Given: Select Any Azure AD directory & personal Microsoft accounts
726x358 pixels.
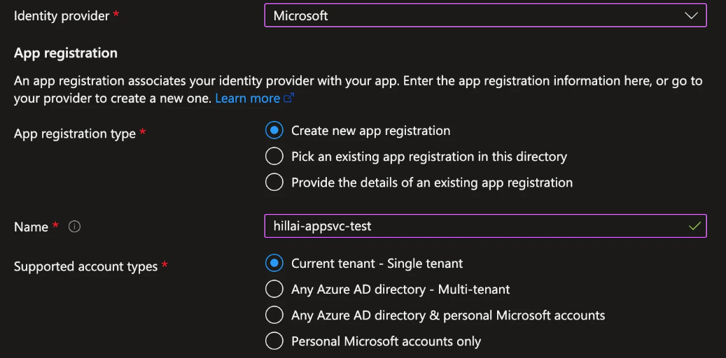Looking at the screenshot, I should [274, 315].
